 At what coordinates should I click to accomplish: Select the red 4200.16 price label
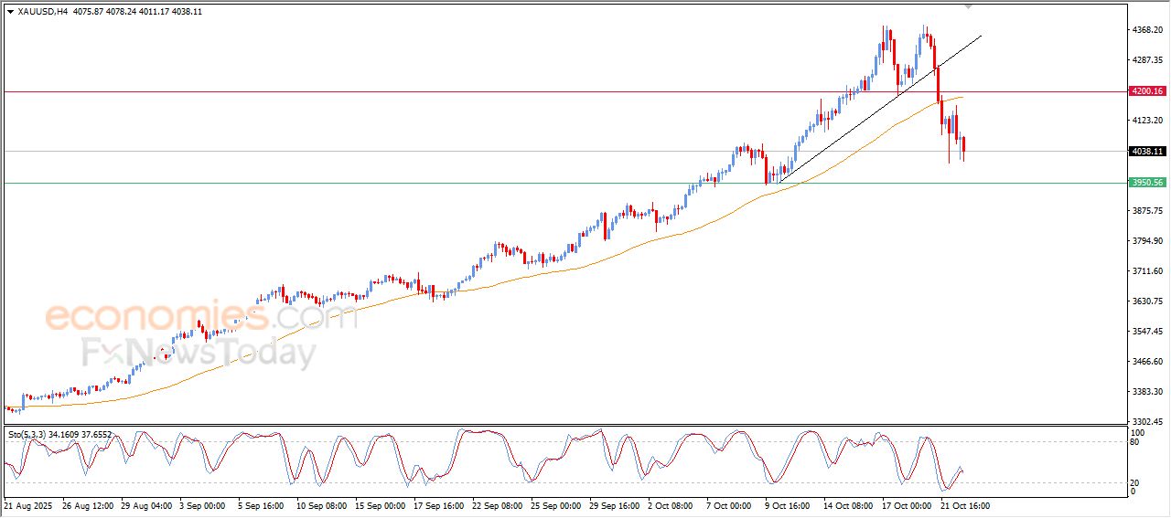[x=1146, y=91]
